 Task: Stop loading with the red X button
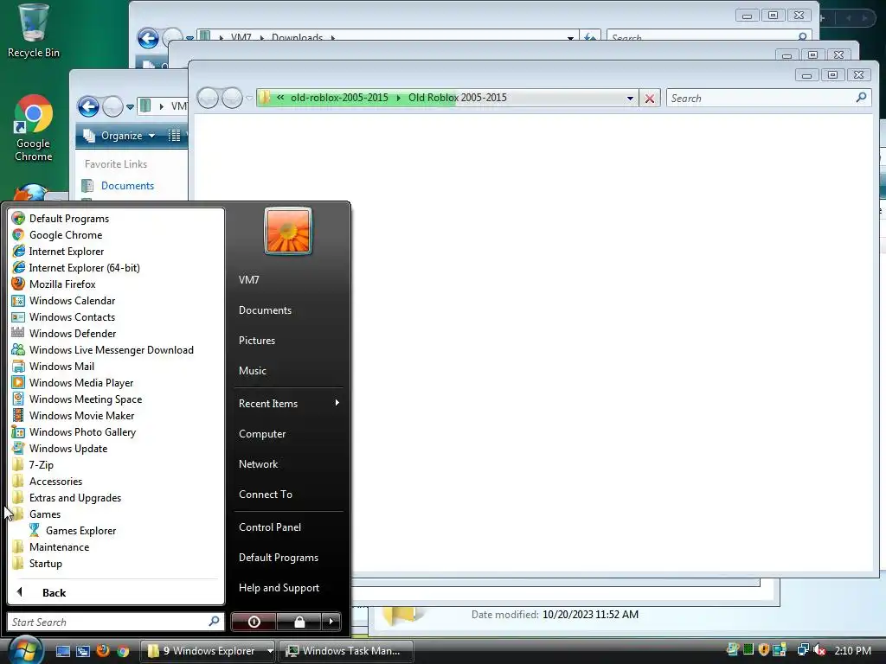tap(650, 99)
